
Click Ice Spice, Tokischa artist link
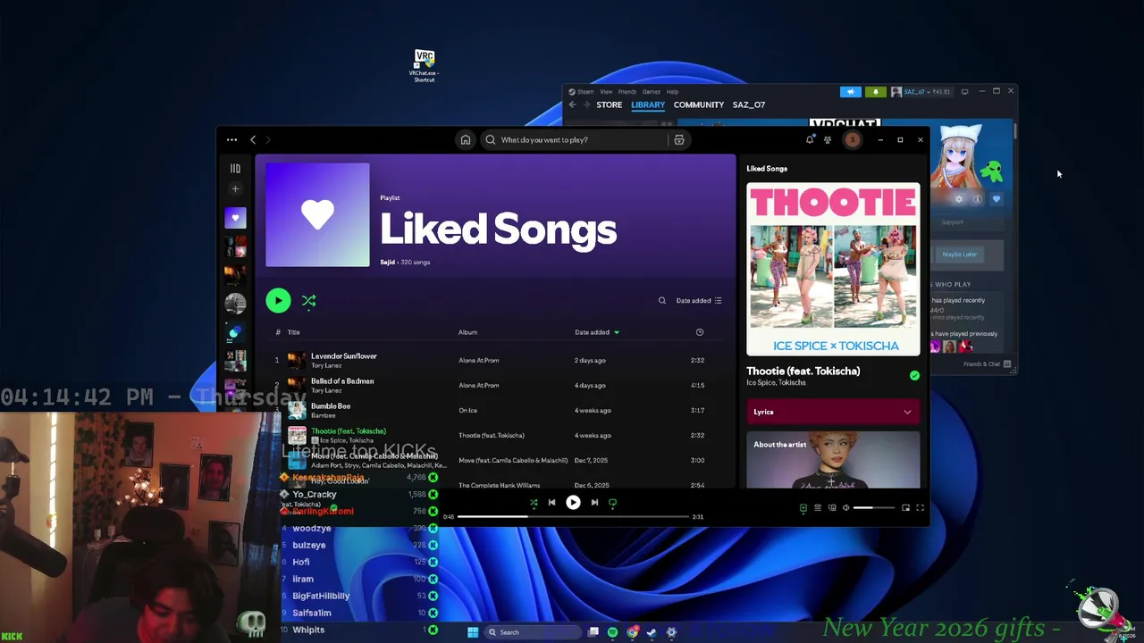click(776, 383)
